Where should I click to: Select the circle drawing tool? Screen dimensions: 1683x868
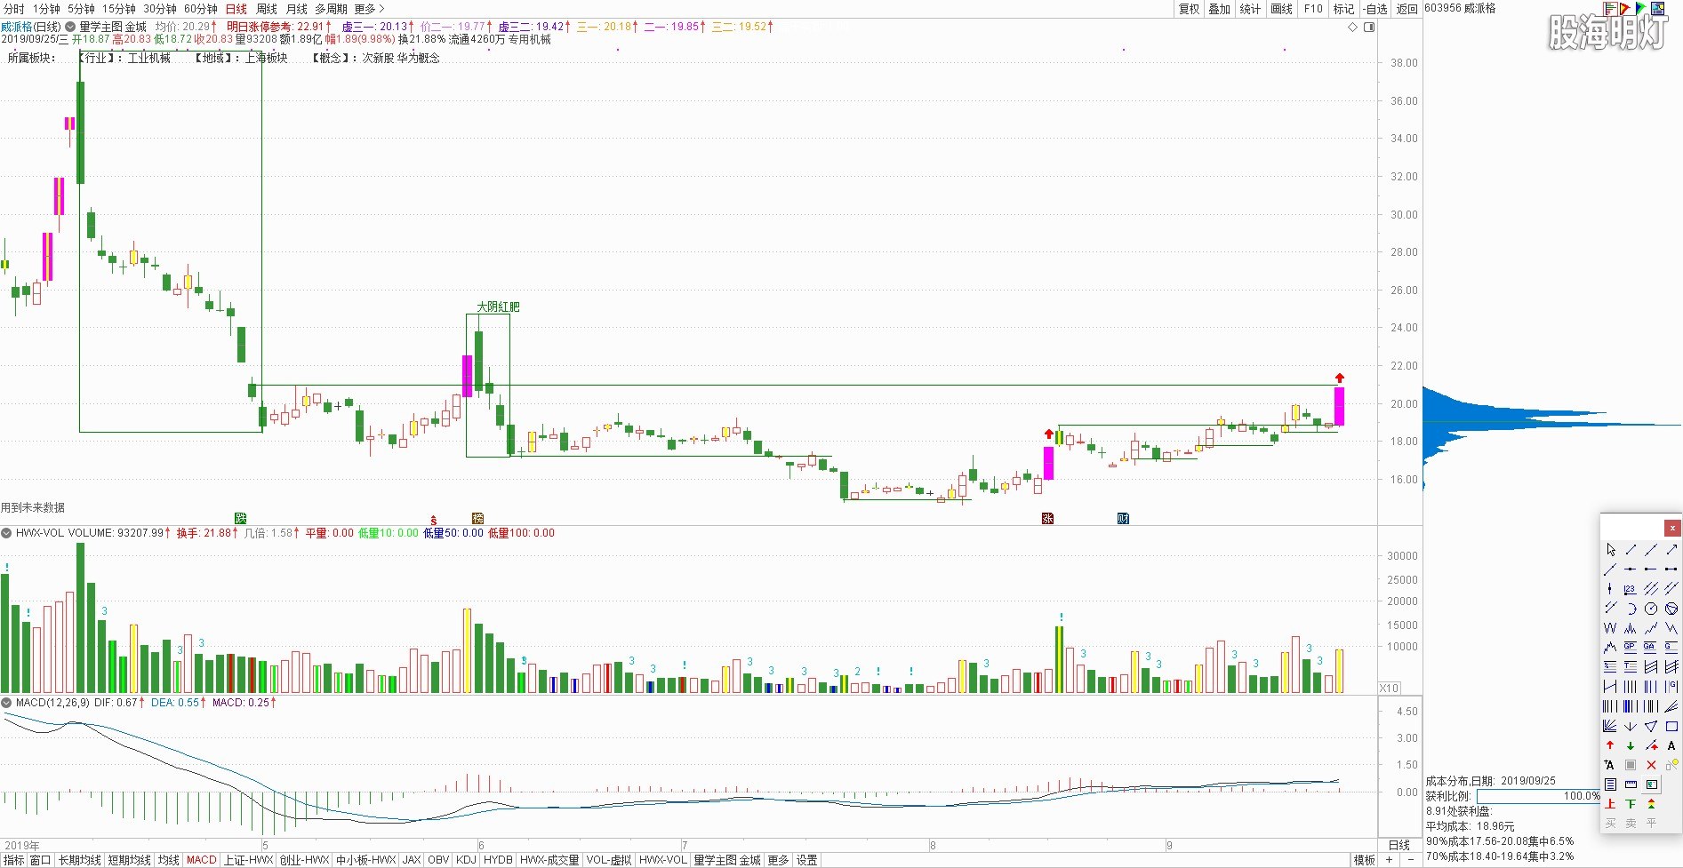click(1651, 609)
